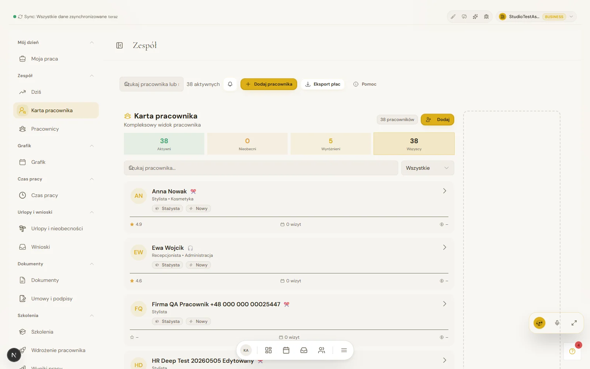Viewport: 590px width, 369px height.
Task: Collapse the Szkolenia sidebar section
Action: coord(92,315)
